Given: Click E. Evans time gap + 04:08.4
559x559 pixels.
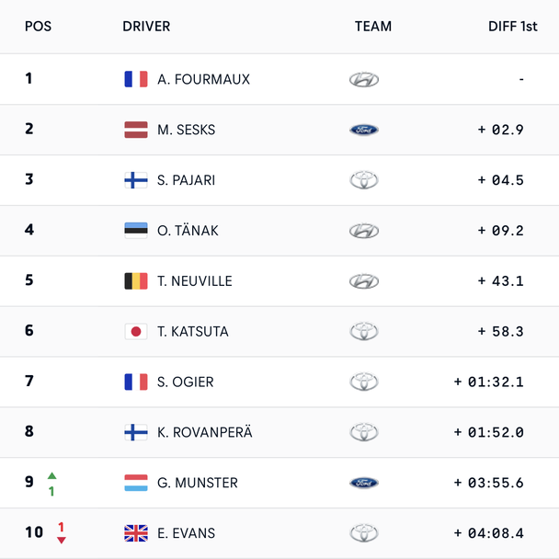Looking at the screenshot, I should pos(488,533).
